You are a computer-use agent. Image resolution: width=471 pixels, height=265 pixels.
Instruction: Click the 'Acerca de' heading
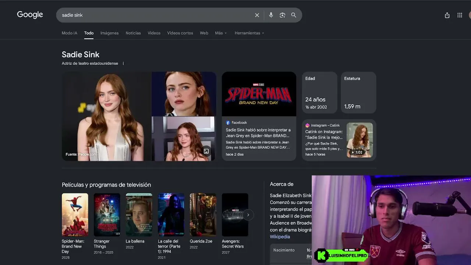click(x=281, y=184)
